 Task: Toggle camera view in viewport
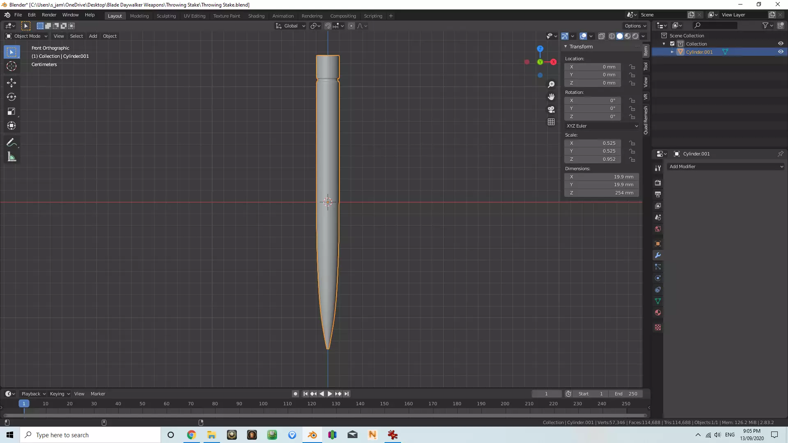[551, 110]
